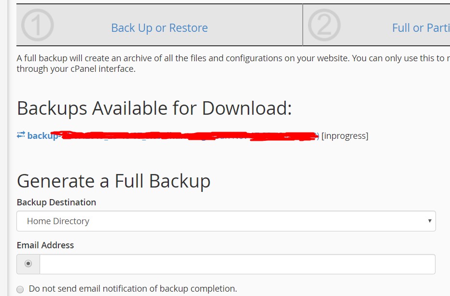This screenshot has width=450, height=296.
Task: Click the selected radio icon beside the email field
Action: point(28,264)
